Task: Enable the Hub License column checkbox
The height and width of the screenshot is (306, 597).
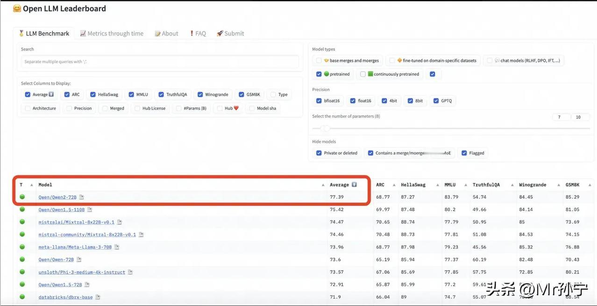Action: coord(137,108)
